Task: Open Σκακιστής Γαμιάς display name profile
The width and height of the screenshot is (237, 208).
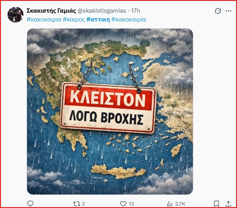Action: tap(51, 11)
